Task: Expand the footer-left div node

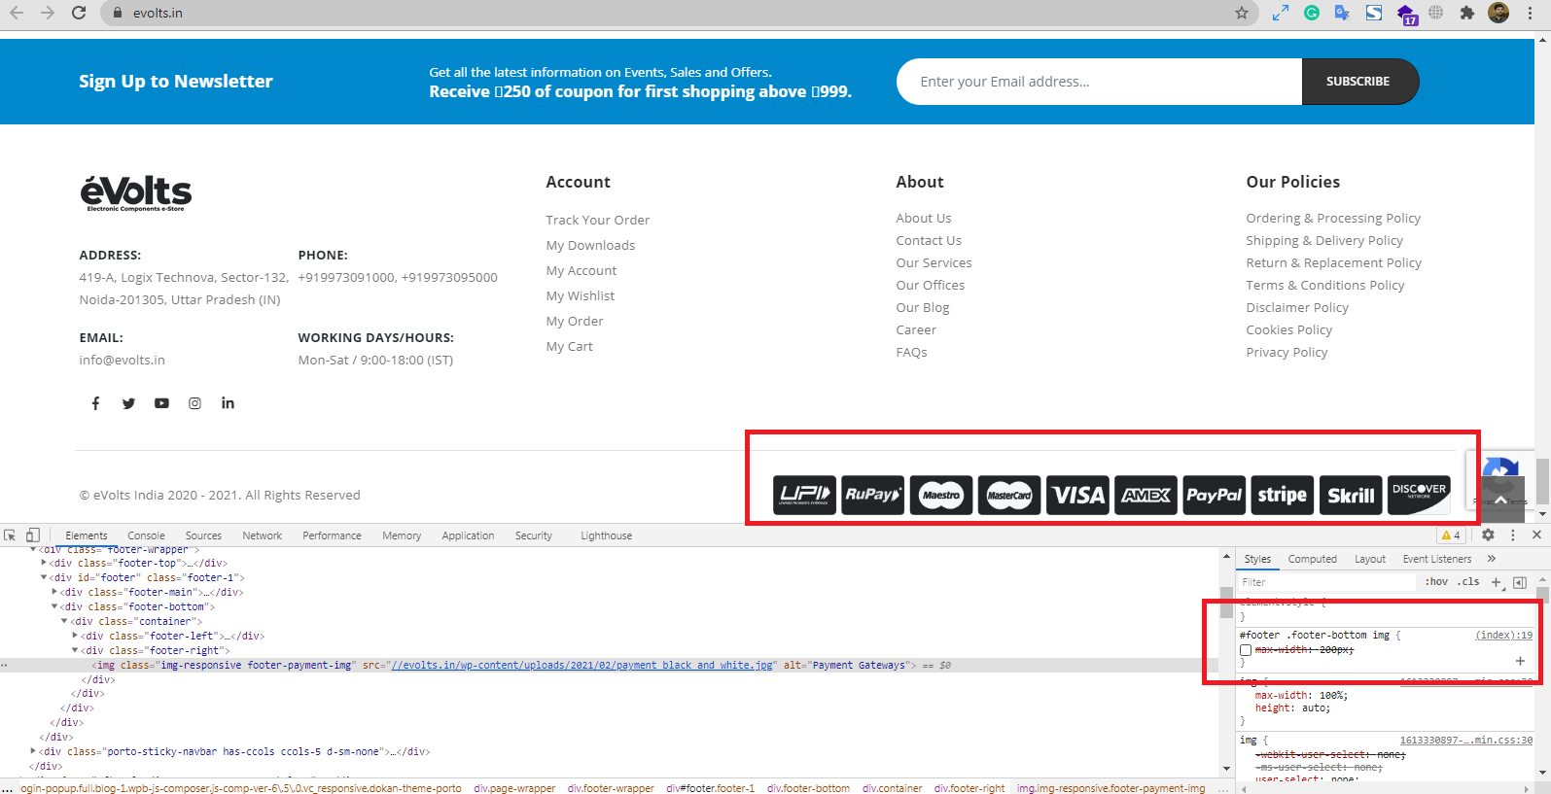Action: pyautogui.click(x=76, y=636)
